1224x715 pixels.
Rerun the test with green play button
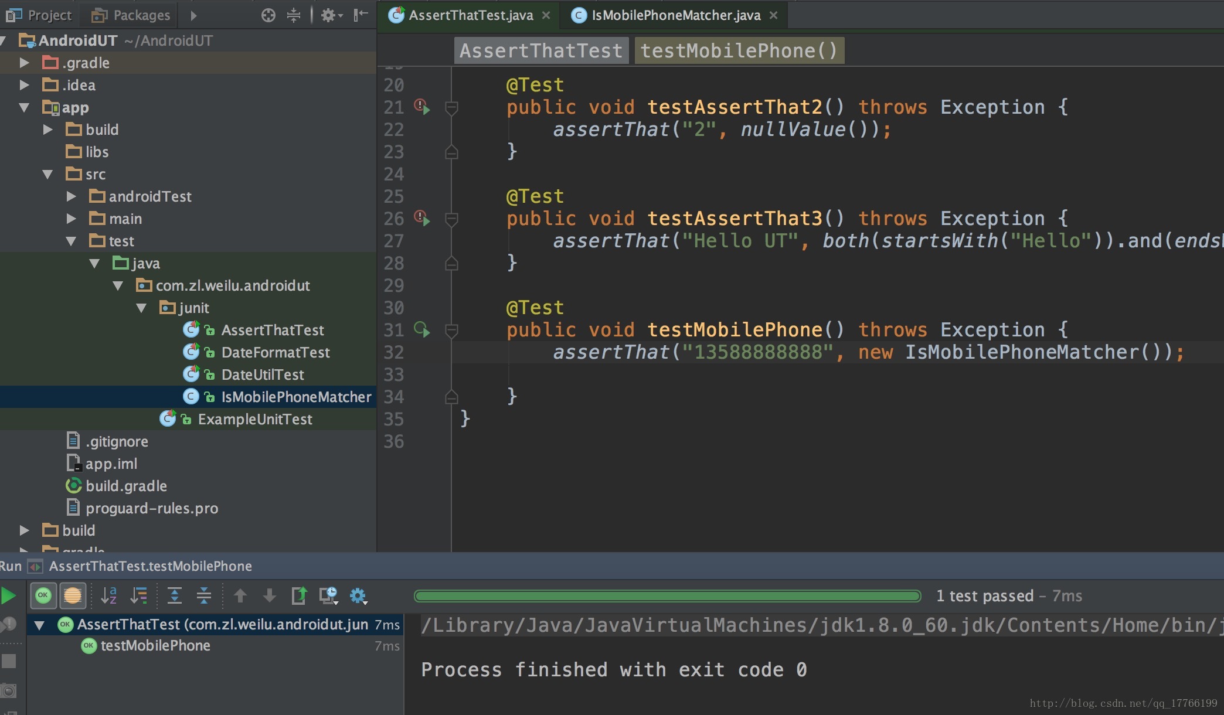coord(9,596)
